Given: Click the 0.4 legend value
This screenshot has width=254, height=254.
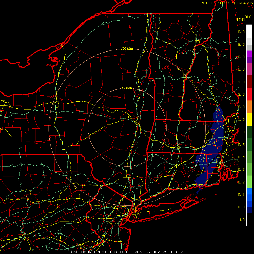Looking at the screenshot, I should point(241,157).
